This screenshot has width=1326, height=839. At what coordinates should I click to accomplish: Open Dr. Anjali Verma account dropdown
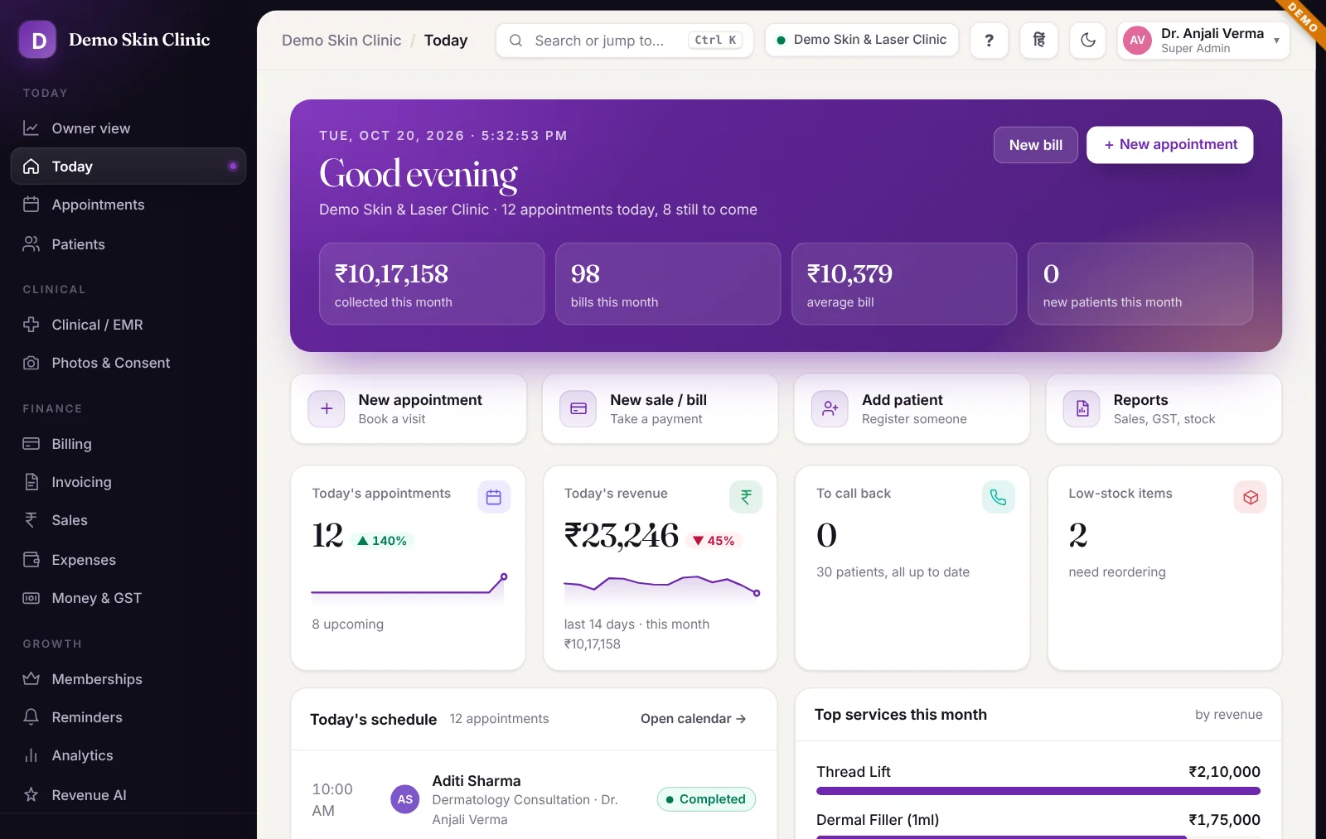1203,40
